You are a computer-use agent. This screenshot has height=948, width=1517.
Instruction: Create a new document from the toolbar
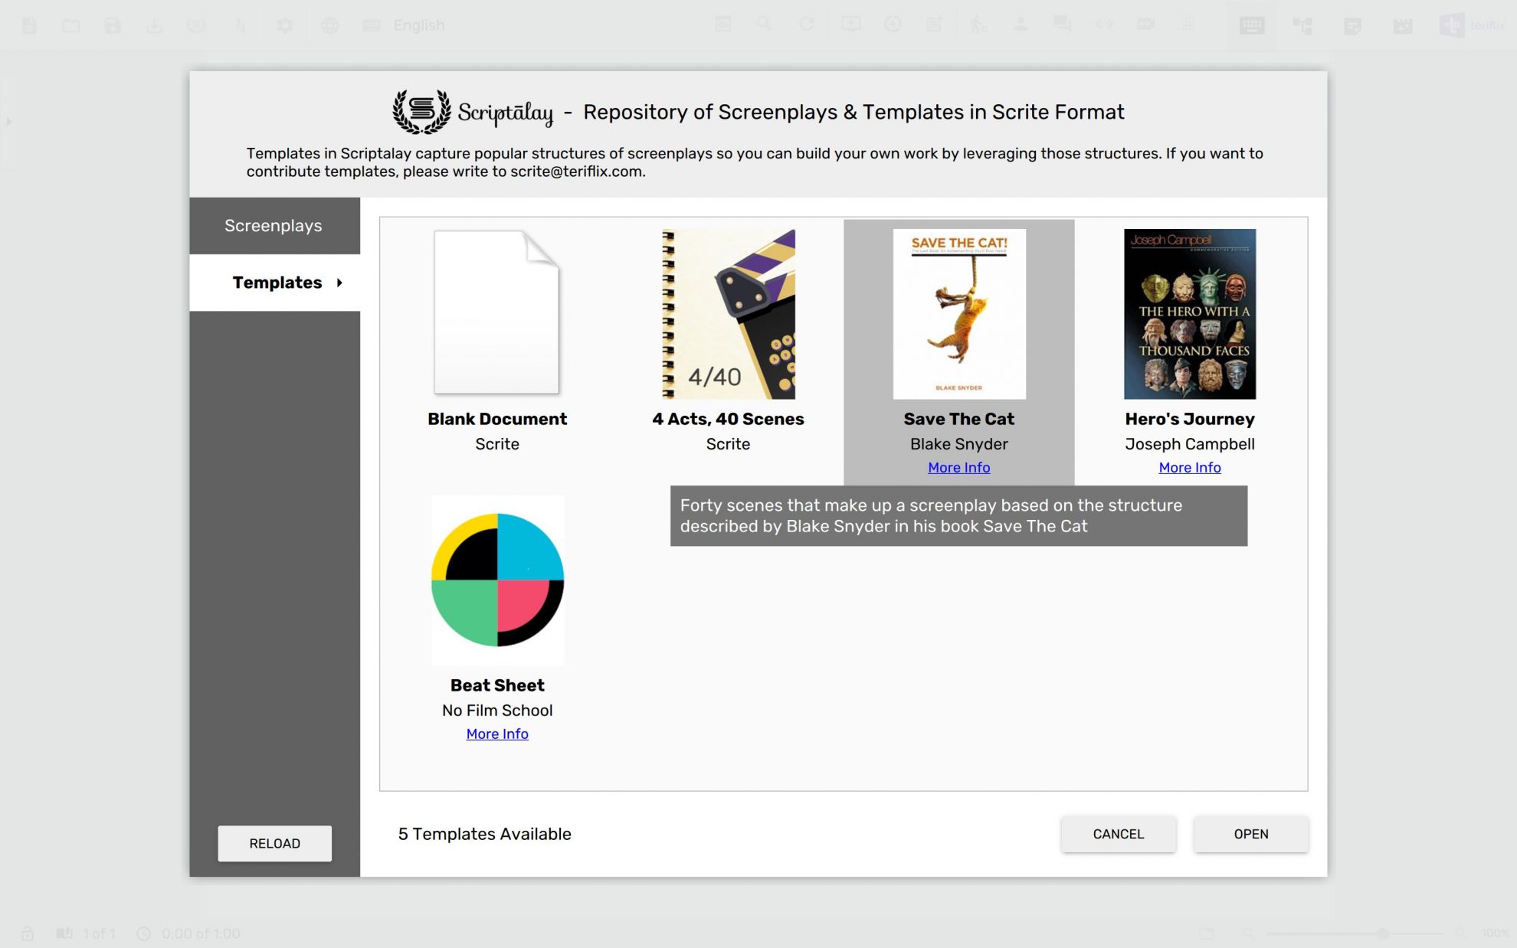pos(29,25)
